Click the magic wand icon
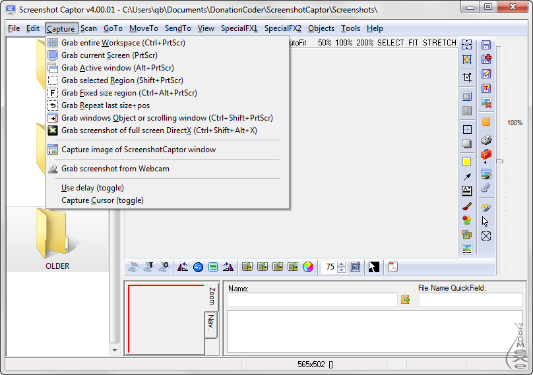533x375 pixels. click(486, 207)
